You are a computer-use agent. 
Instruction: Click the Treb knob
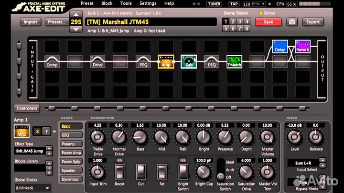183,137
